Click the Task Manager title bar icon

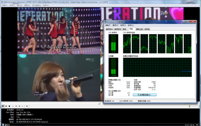pyautogui.click(x=106, y=22)
